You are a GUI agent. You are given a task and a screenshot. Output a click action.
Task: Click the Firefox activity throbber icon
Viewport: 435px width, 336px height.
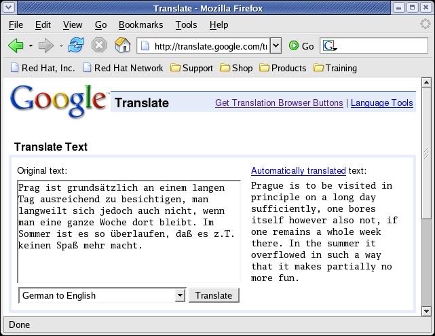425,24
